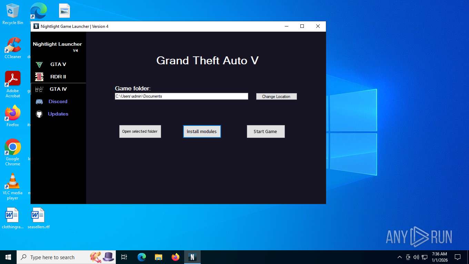Switch to RDR II entry

[58, 77]
